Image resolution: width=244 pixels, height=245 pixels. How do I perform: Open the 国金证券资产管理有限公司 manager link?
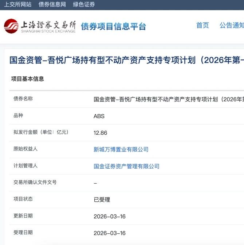pos(126,166)
